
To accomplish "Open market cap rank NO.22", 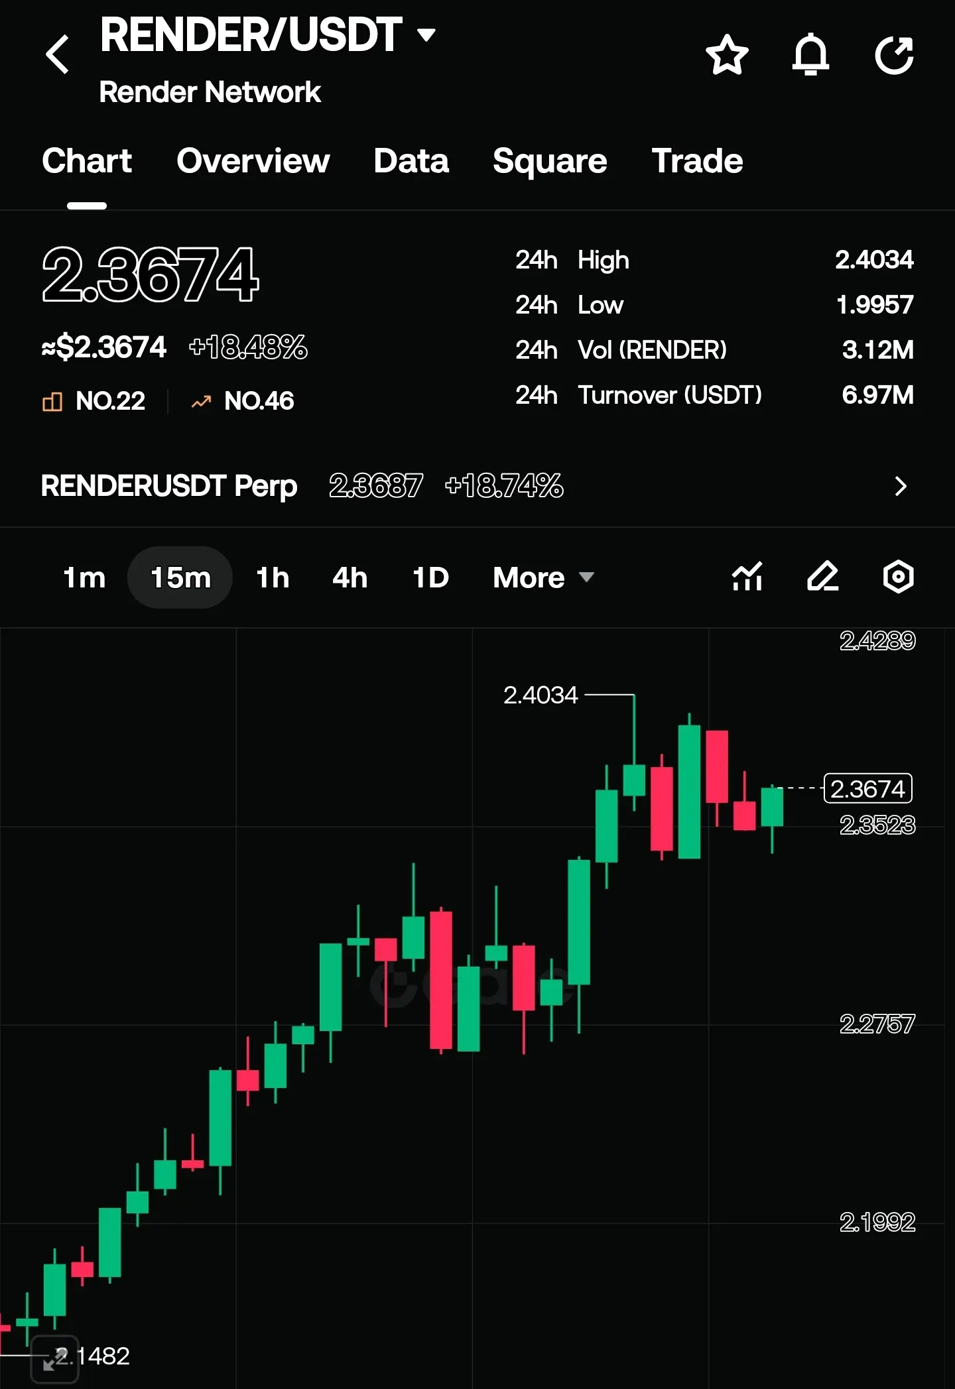I will tap(94, 401).
